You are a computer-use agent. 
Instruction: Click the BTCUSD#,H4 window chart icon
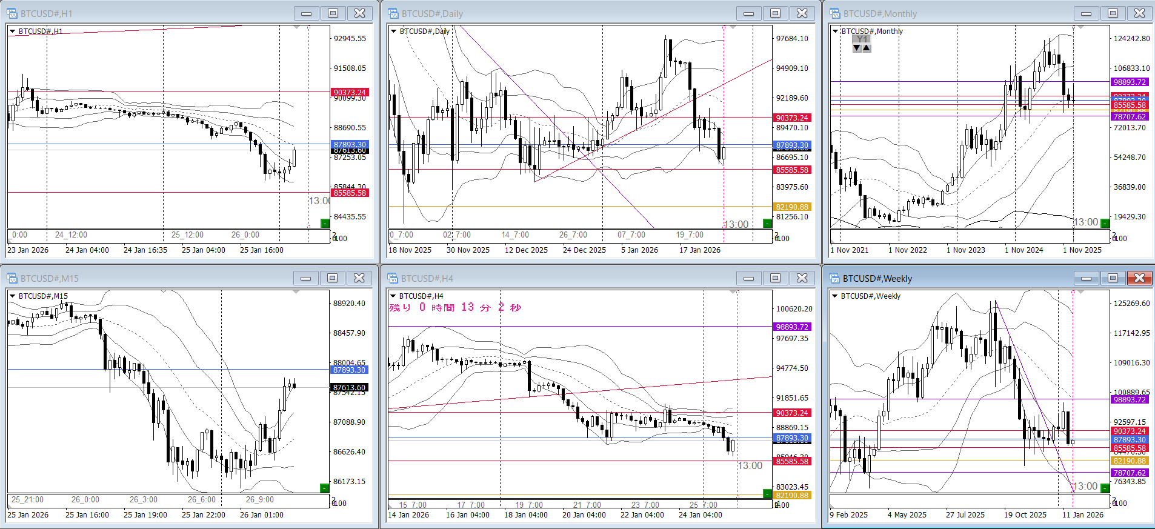coord(393,278)
